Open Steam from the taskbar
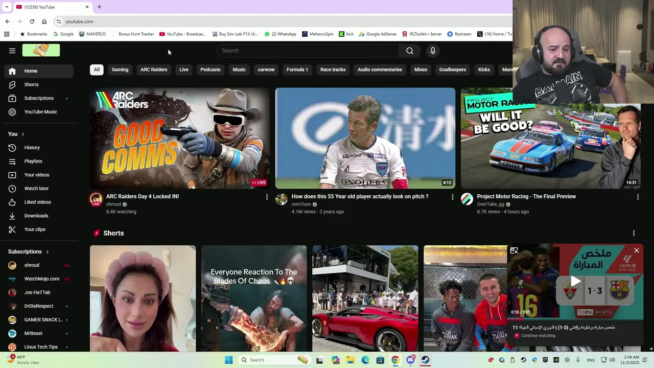Screen dimensions: 654x368 (425, 360)
